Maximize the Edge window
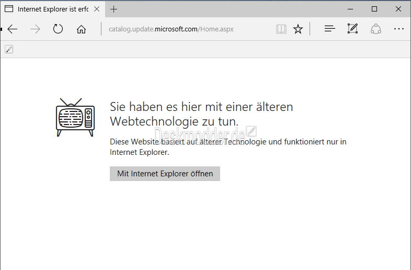 (374, 9)
